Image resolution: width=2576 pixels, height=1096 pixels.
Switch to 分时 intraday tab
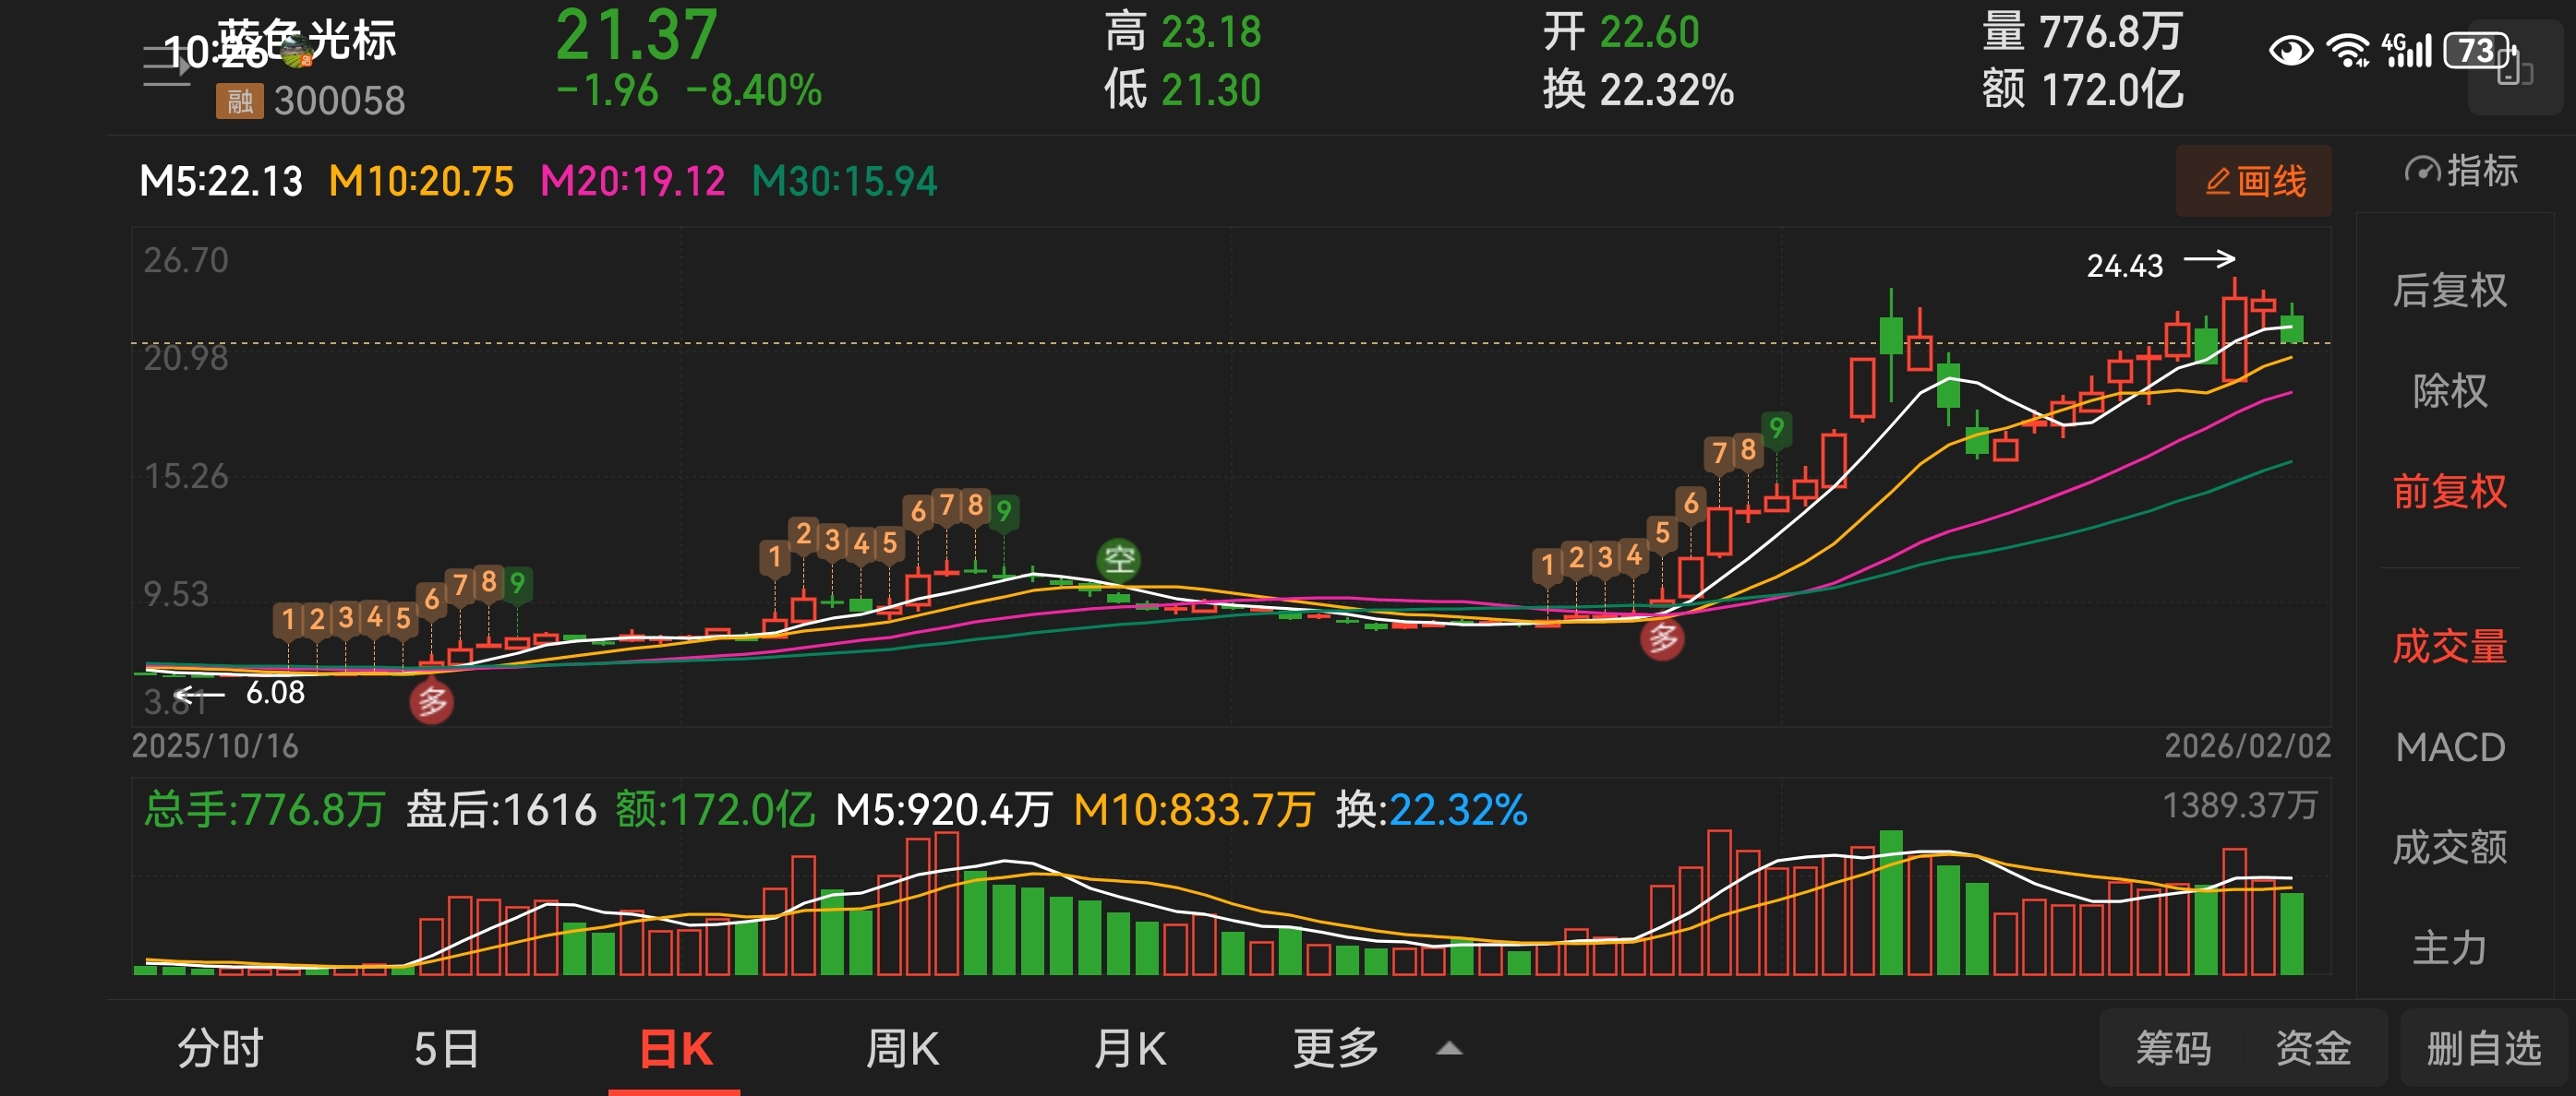(220, 1049)
